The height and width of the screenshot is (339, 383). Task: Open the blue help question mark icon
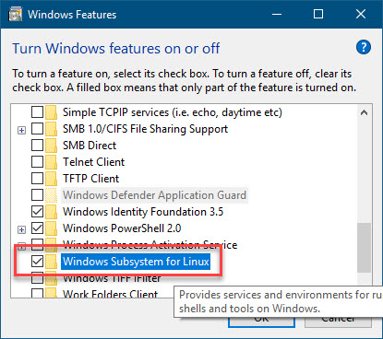364,47
